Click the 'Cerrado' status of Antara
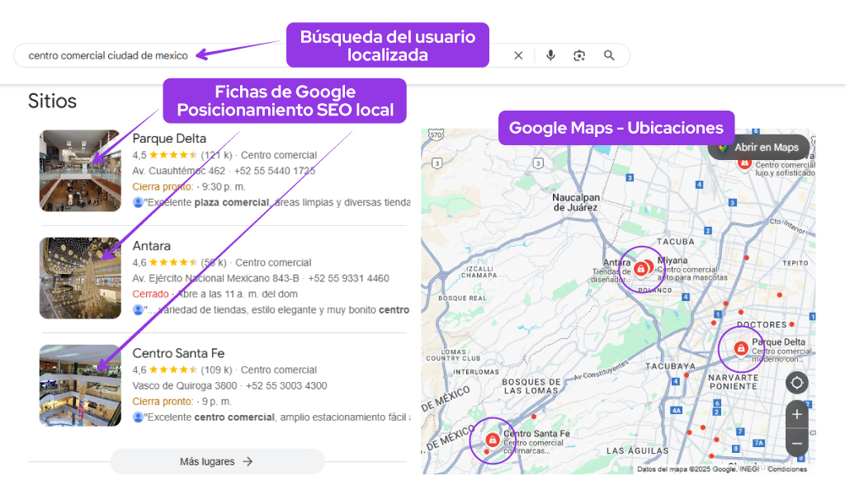This screenshot has height=495, width=845. pyautogui.click(x=150, y=294)
